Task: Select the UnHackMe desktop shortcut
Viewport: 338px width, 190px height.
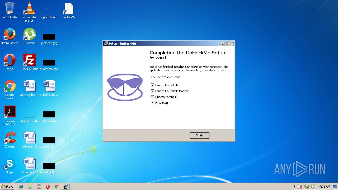Action: click(69, 11)
